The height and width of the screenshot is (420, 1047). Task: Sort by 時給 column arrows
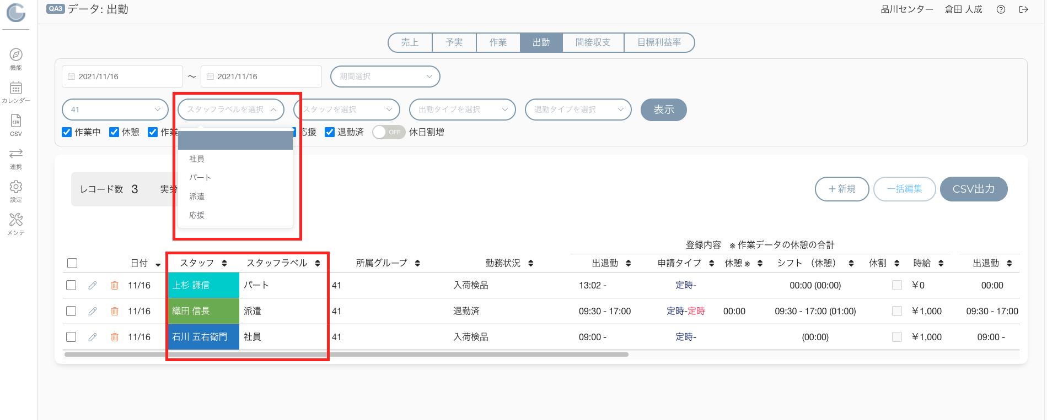[941, 263]
